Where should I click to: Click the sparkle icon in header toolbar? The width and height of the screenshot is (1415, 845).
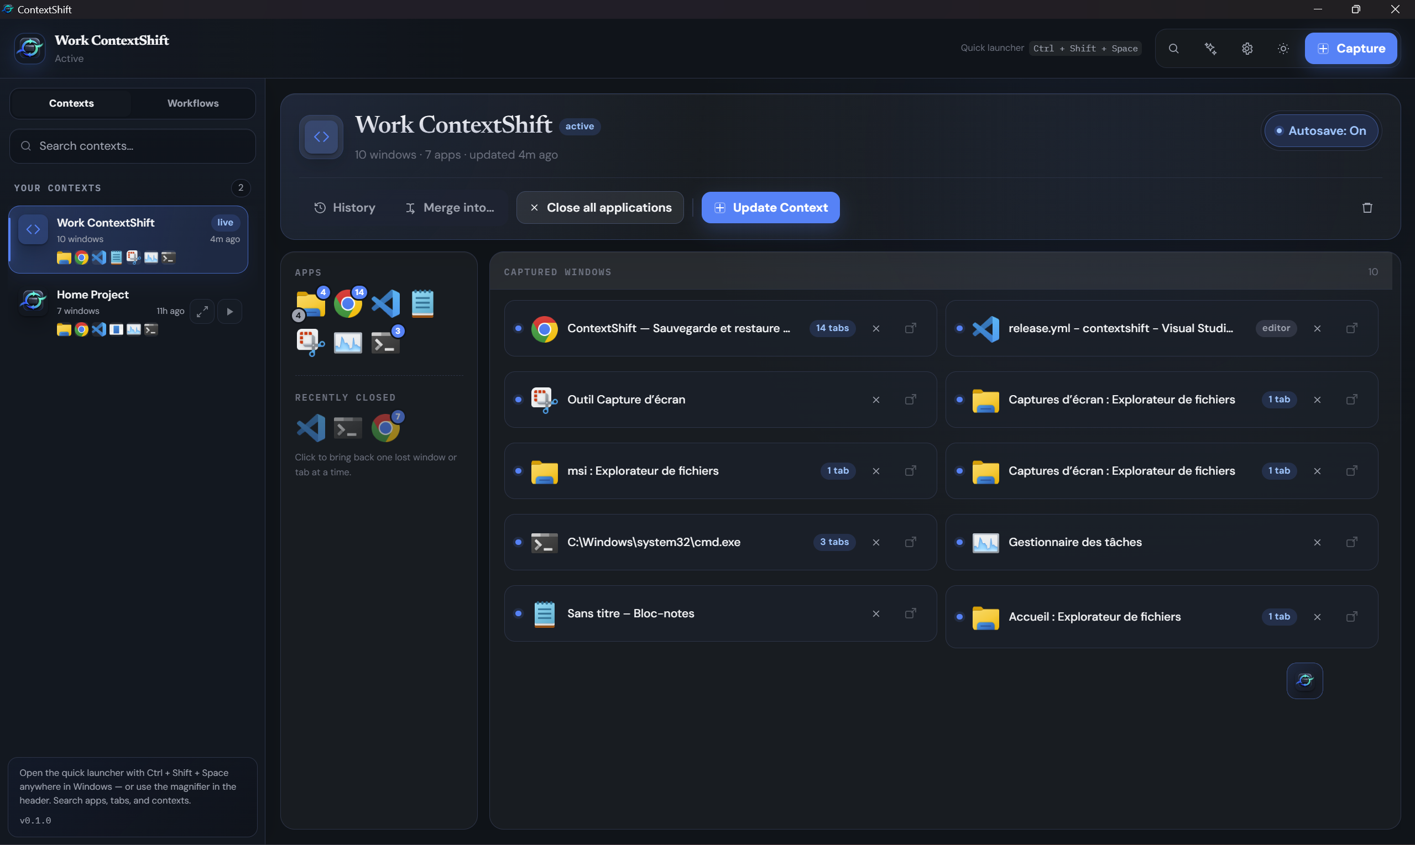point(1210,49)
